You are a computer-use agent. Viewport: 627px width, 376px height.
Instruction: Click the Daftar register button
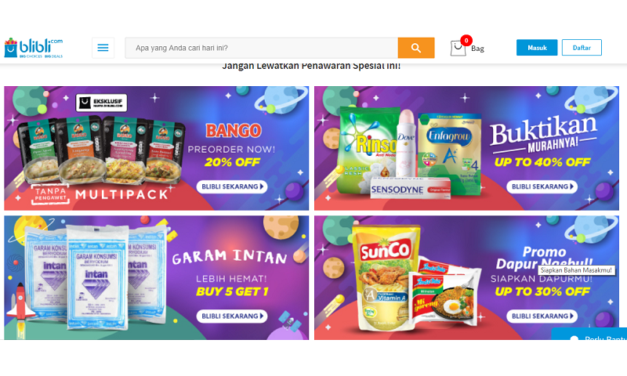582,48
